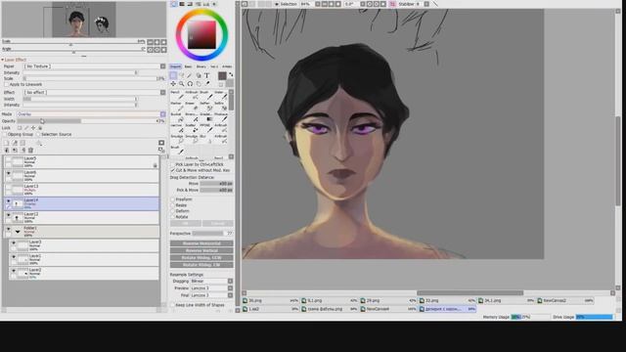Click Rotate 90deg. CW button

201,265
